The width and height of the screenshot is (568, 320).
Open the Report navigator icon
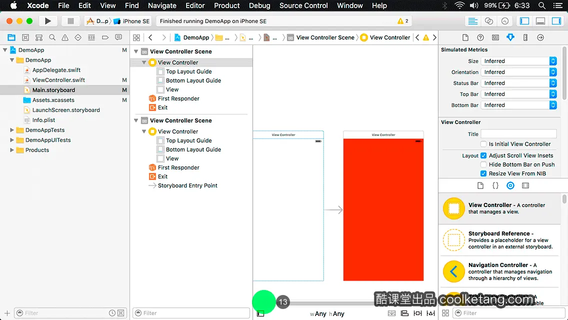(x=118, y=37)
